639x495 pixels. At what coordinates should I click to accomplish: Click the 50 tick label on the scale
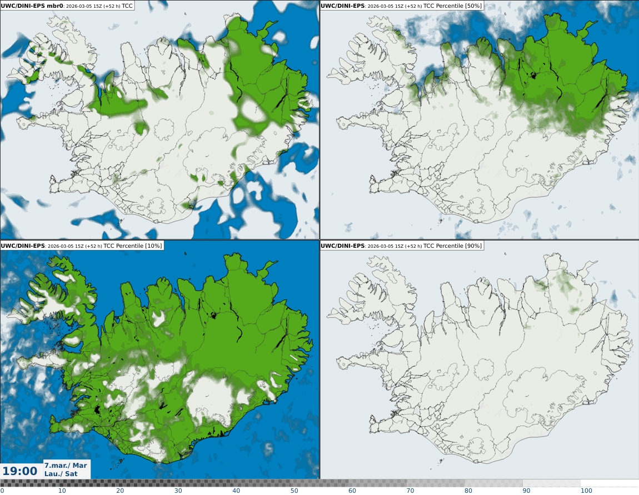tap(294, 491)
